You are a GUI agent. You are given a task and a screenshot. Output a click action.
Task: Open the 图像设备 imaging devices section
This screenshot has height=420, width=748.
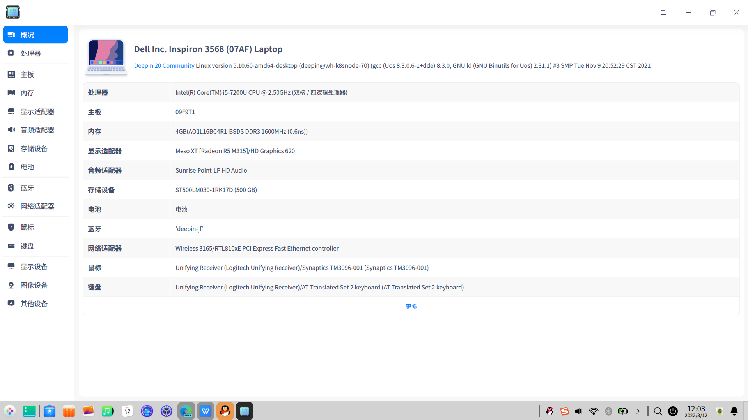point(35,285)
